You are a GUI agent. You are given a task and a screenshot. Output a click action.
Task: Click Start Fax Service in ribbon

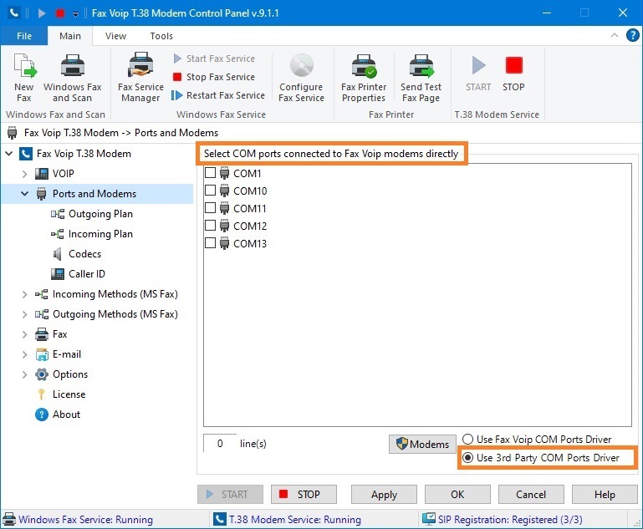(x=214, y=58)
